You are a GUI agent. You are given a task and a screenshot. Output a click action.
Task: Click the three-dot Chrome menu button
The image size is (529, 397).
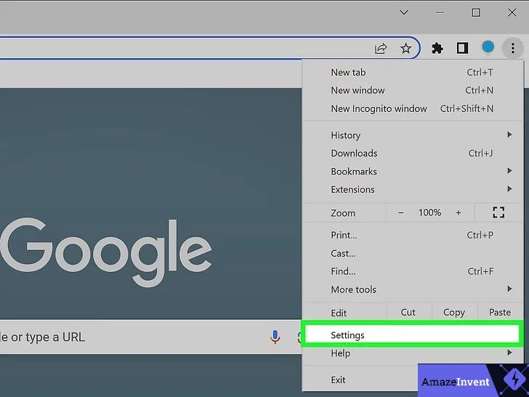point(512,48)
